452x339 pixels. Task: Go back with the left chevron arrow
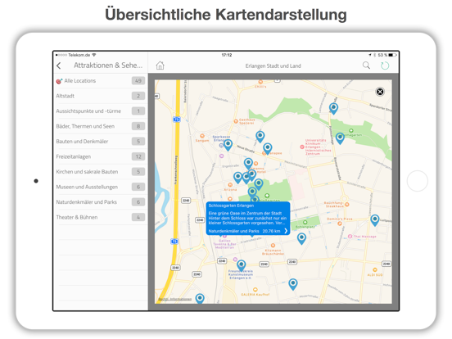point(59,66)
